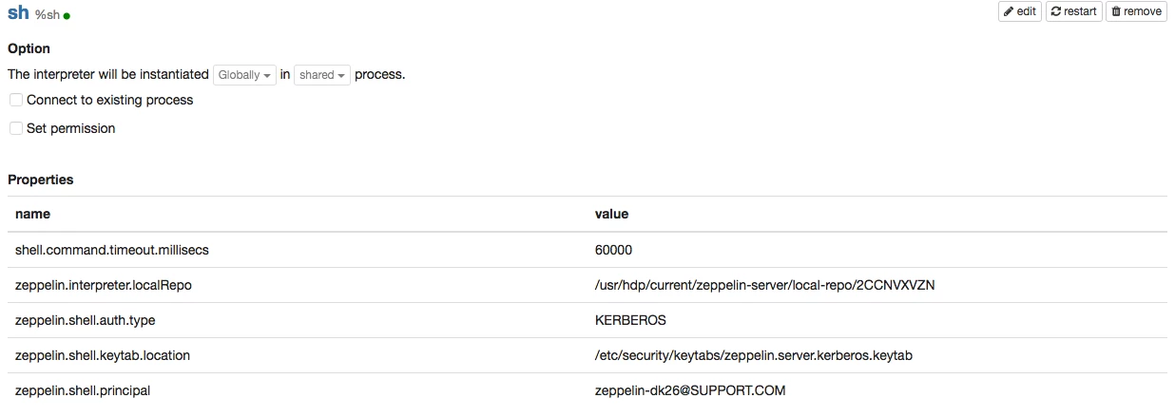Enable Connect to existing process checkbox
This screenshot has width=1175, height=417.
16,100
